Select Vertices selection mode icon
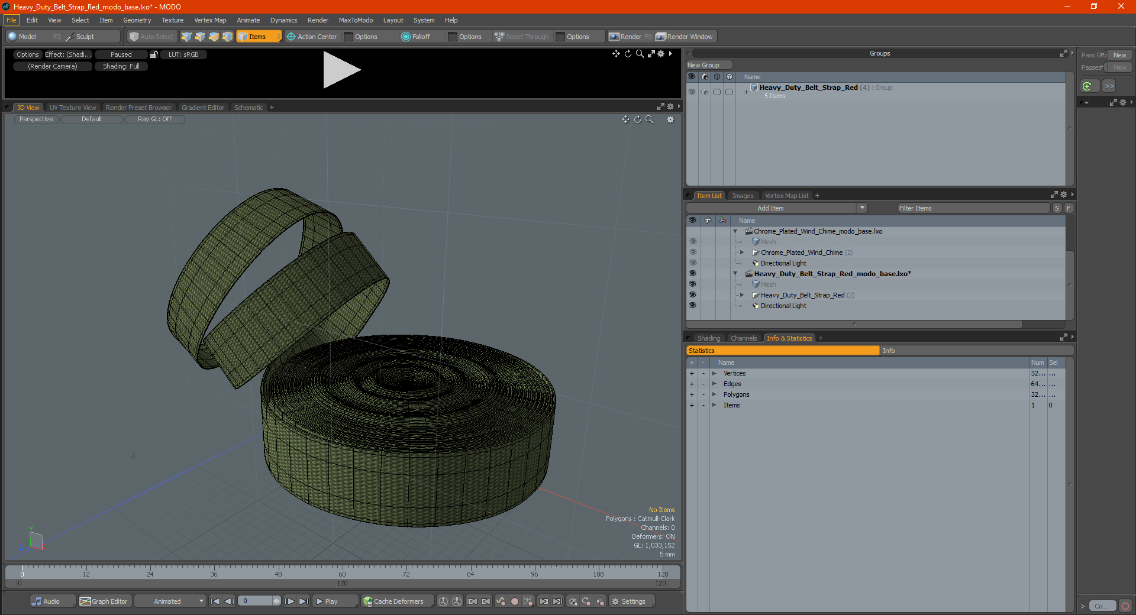This screenshot has width=1136, height=615. click(x=186, y=37)
